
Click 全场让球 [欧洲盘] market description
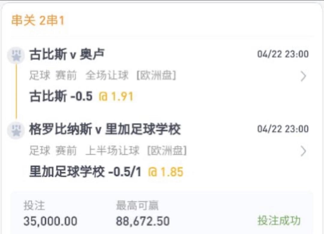pyautogui.click(x=131, y=76)
